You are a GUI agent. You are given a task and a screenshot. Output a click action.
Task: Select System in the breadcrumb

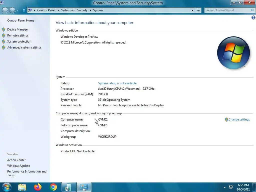(98, 10)
